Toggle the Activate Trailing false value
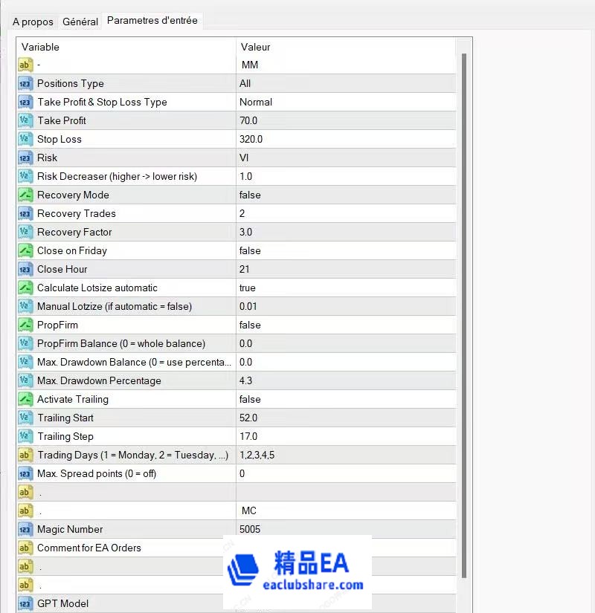Screen dimensions: 595x613 [x=250, y=400]
